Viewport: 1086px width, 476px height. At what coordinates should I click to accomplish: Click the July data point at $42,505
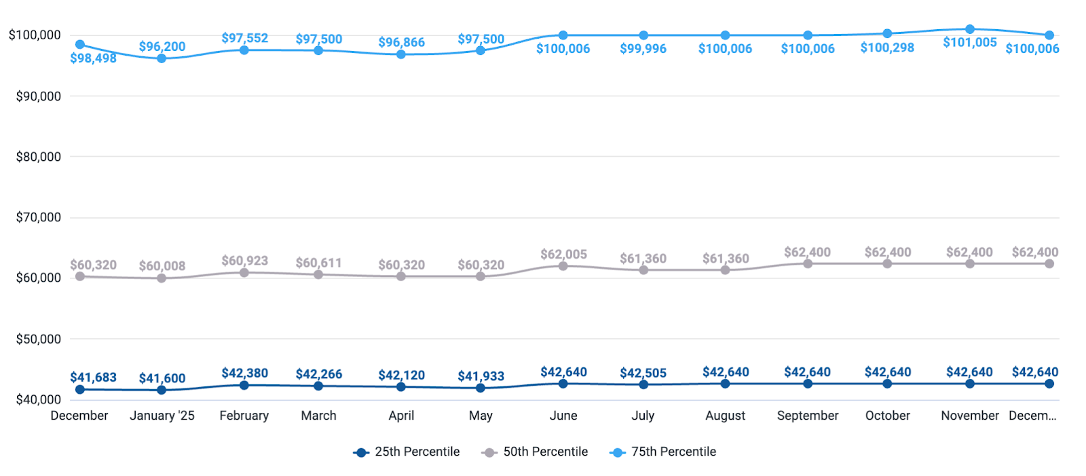point(643,384)
